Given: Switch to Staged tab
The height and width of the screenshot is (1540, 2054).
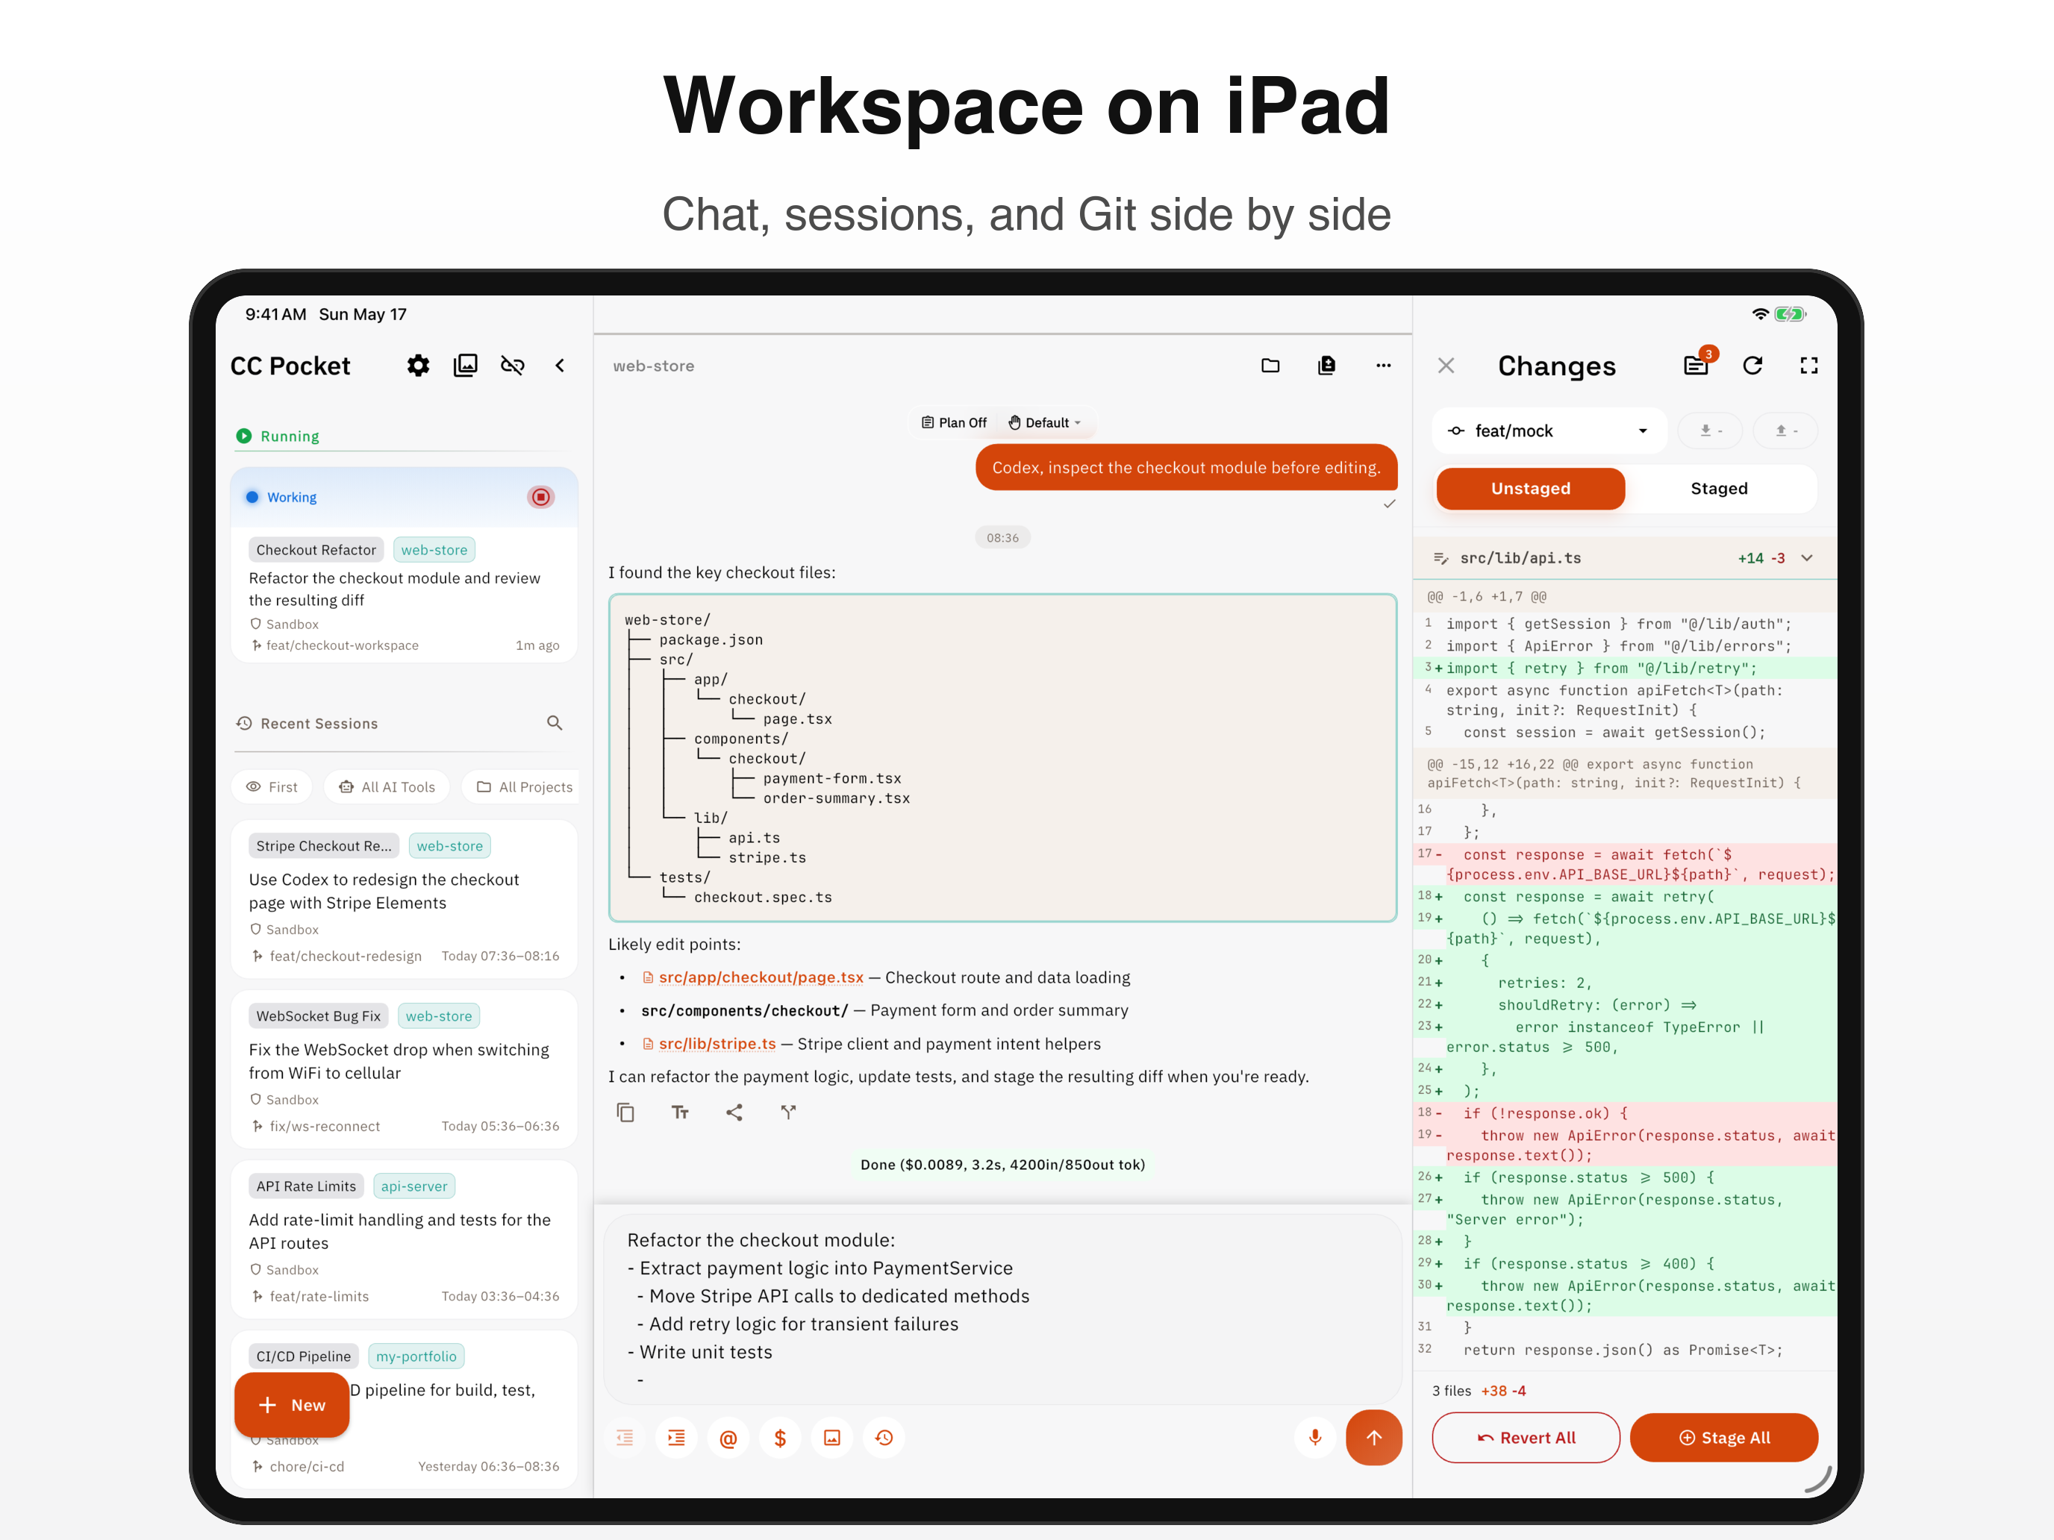Looking at the screenshot, I should click(1720, 488).
